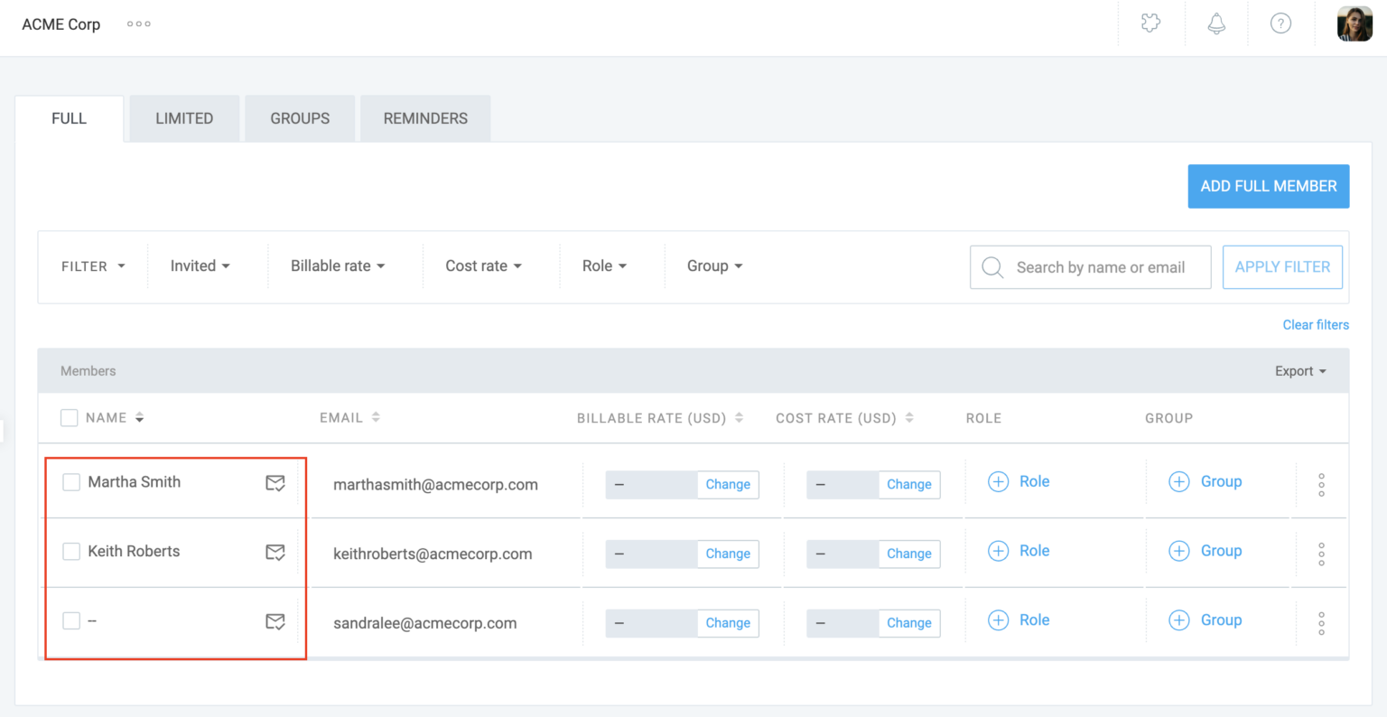Open the Export dropdown
The image size is (1387, 717).
[1300, 371]
